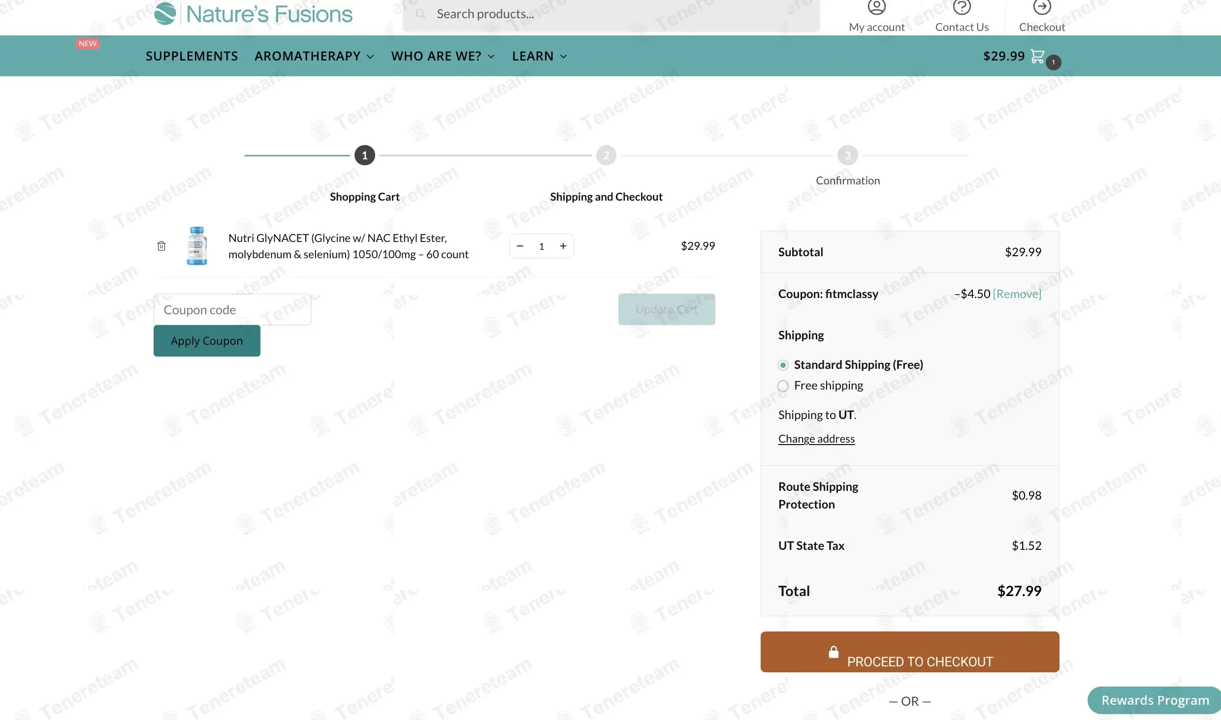
Task: Click the Apply Coupon button
Action: tap(207, 341)
